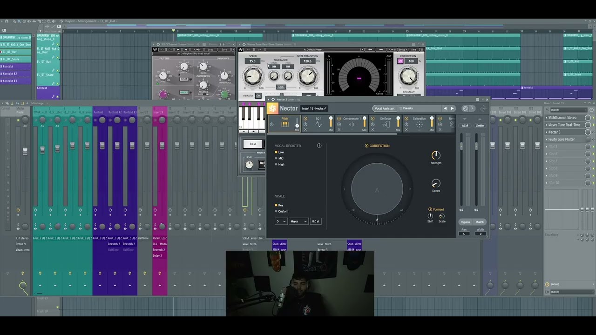
Task: Toggle Correction power in Nectar
Action: coord(366,146)
